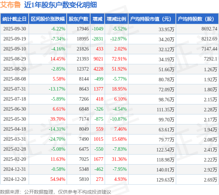The height and width of the screenshot is (195, 219).
Task: Click price change value 39.70%
Action: (58, 119)
